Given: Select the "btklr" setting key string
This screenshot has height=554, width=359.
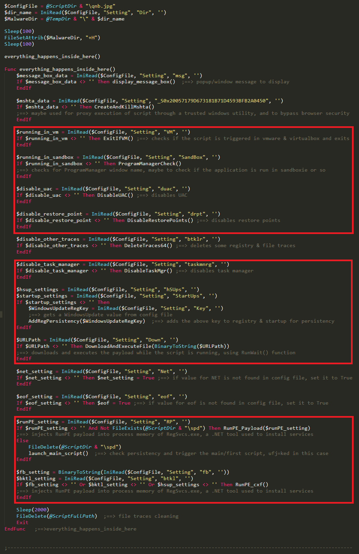Looking at the screenshot, I should click(195, 239).
